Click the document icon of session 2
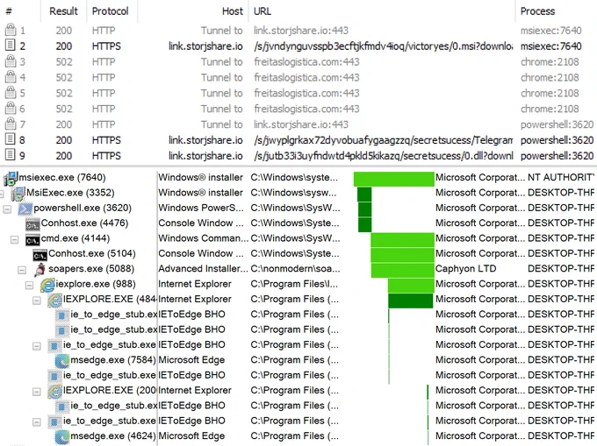Image resolution: width=597 pixels, height=446 pixels. [x=11, y=46]
